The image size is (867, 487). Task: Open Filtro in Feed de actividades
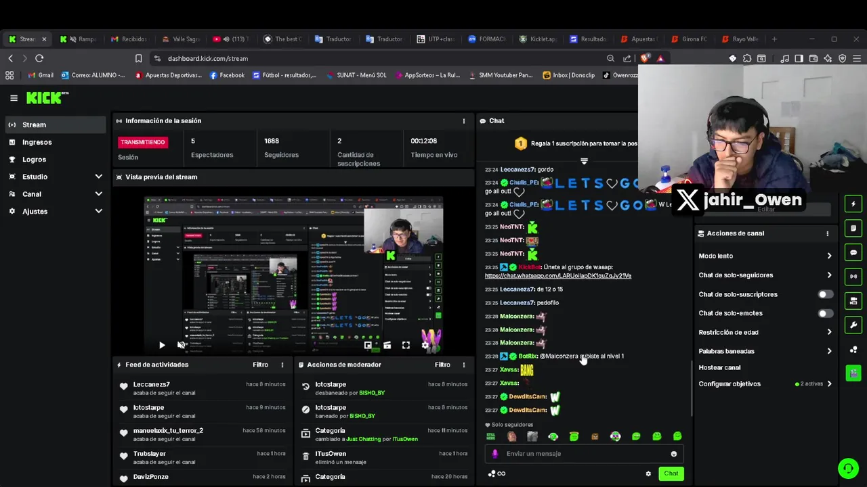pyautogui.click(x=260, y=365)
